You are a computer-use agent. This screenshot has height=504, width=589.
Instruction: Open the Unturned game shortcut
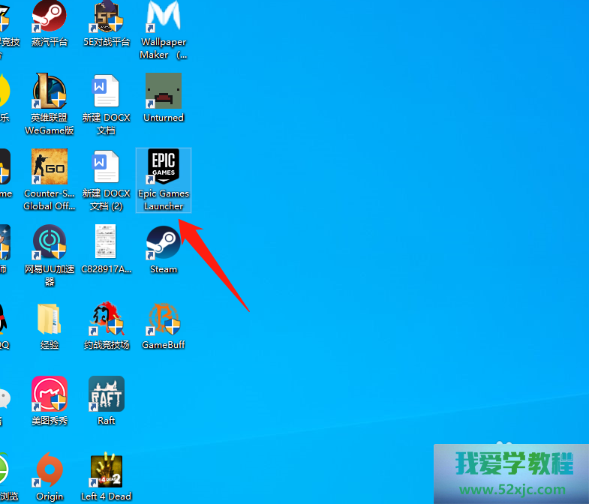point(164,91)
